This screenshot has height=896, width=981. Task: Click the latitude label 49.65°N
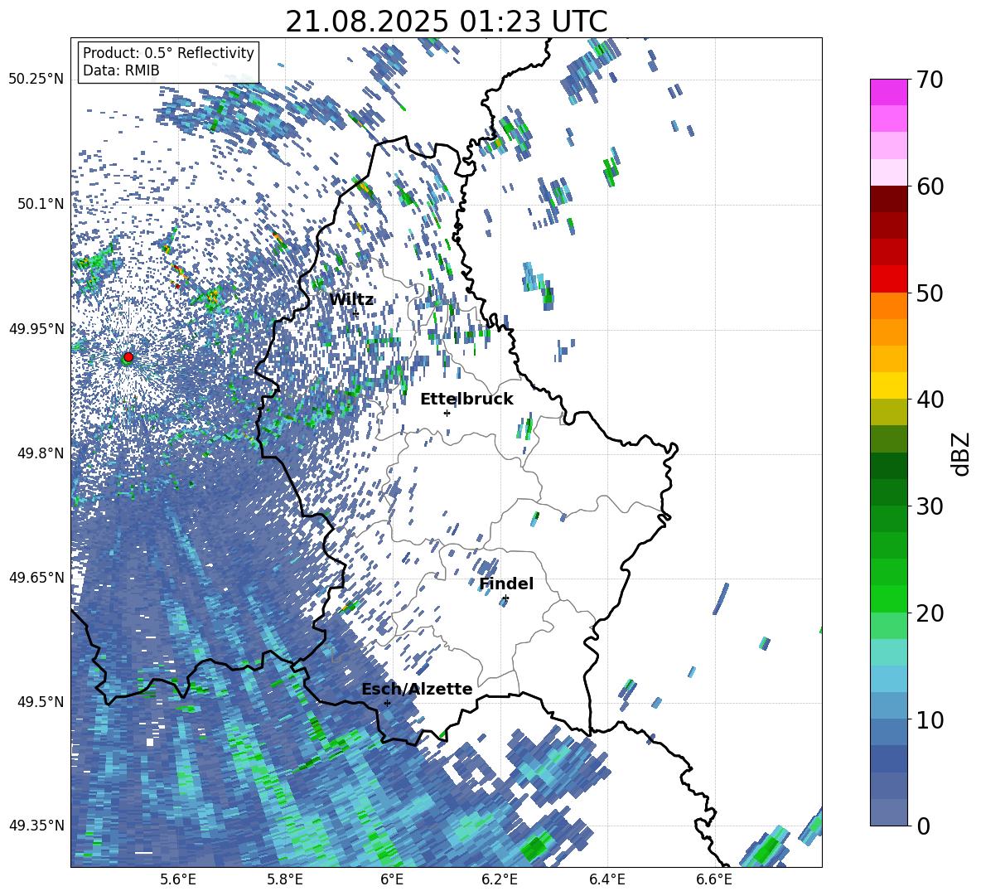pyautogui.click(x=36, y=577)
